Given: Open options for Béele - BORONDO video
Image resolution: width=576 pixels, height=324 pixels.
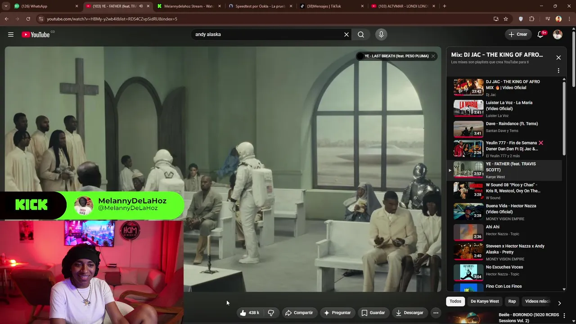Looking at the screenshot, I should point(564,315).
